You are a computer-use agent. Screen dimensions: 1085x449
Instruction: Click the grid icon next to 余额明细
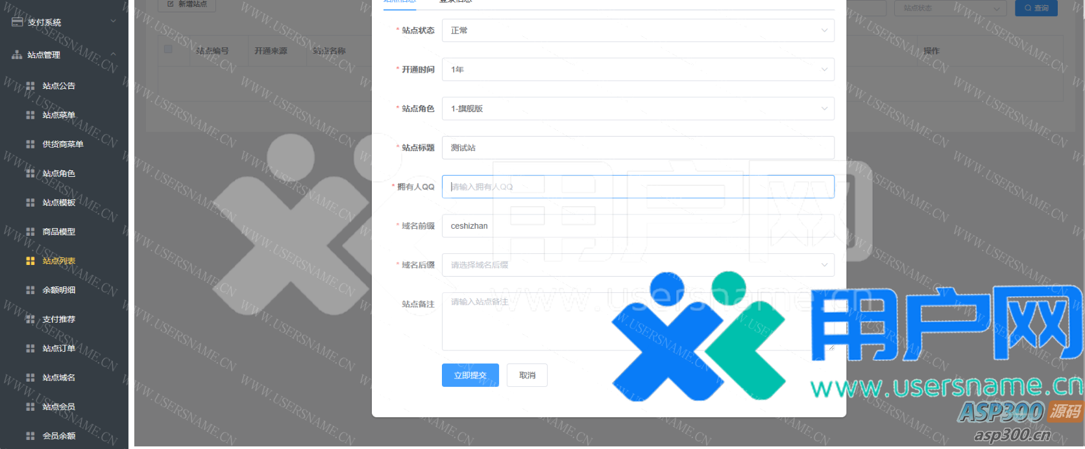pos(30,290)
